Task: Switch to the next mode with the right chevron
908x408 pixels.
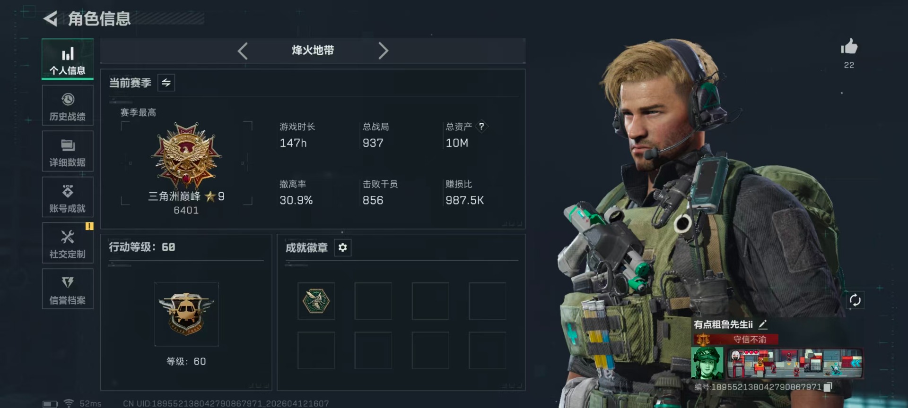Action: pyautogui.click(x=383, y=51)
